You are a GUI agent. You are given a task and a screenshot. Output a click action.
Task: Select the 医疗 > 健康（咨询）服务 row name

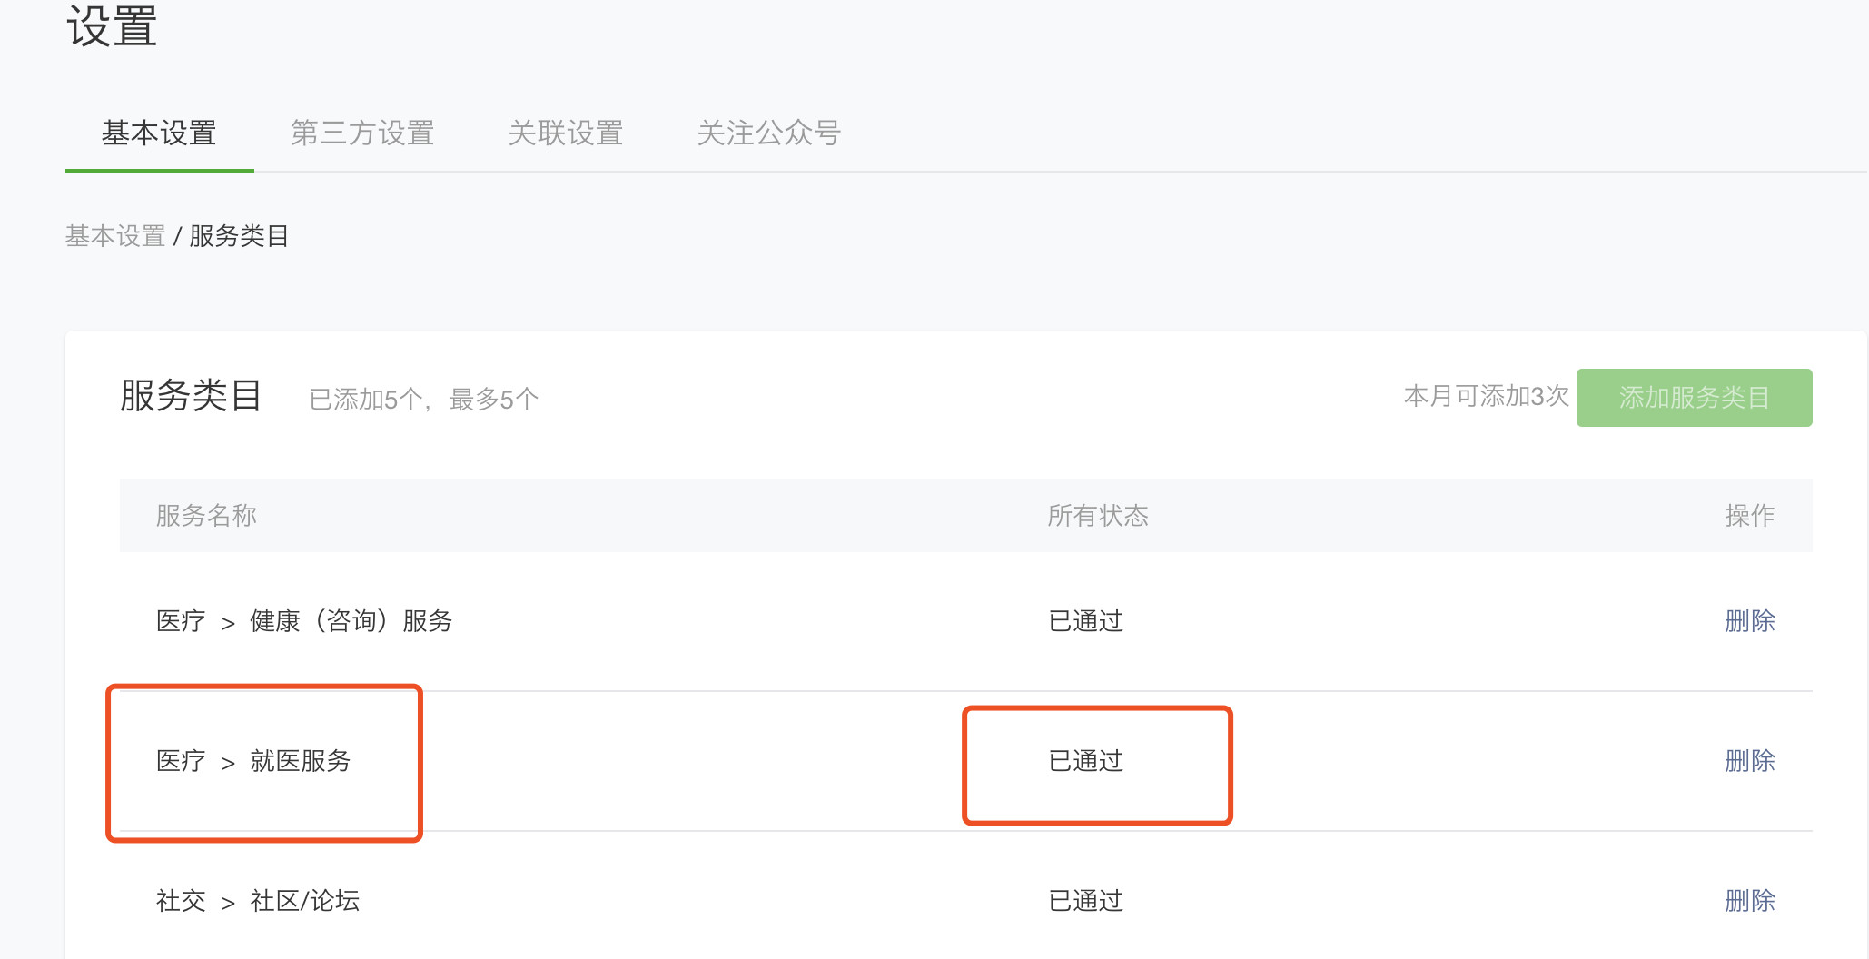click(x=304, y=621)
